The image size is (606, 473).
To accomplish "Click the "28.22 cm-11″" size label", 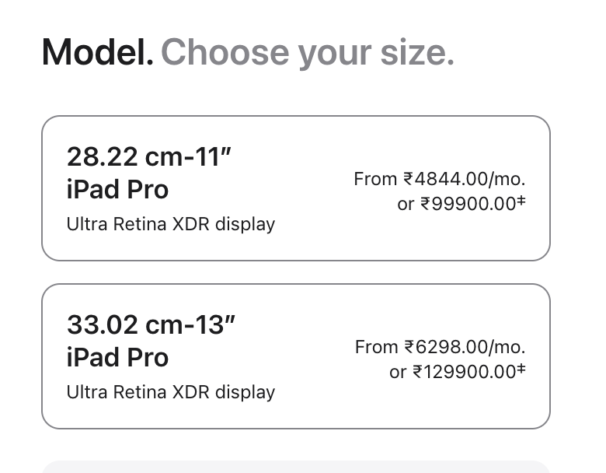I will click(x=149, y=157).
